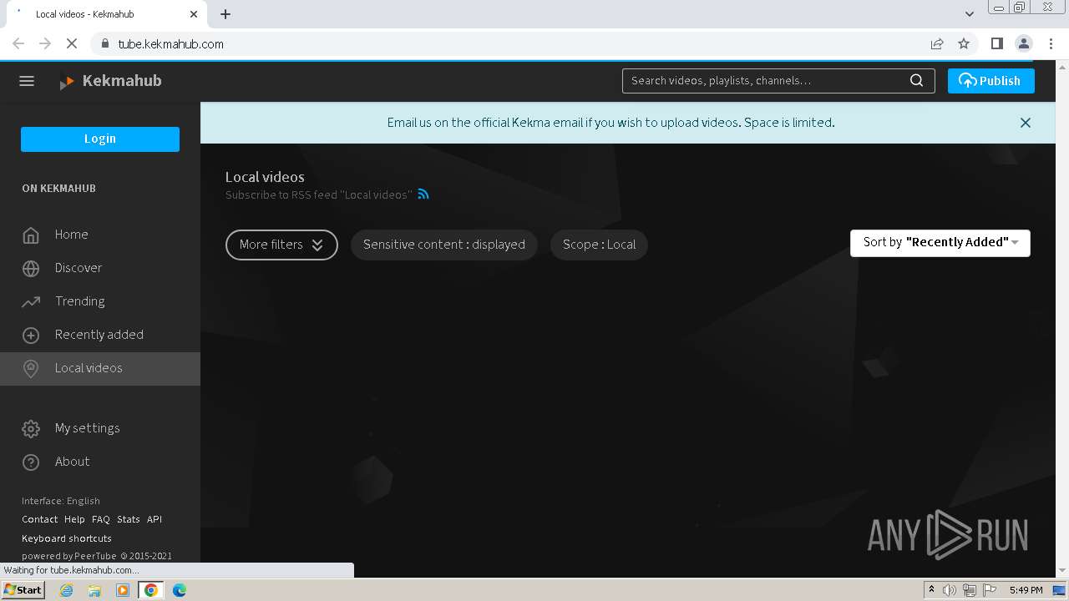Click the Scope Local filter chip
This screenshot has width=1069, height=601.
tap(599, 245)
